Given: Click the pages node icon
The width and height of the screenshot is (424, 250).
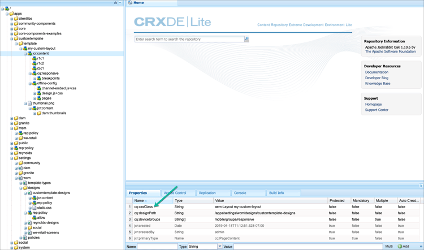Looking at the screenshot, I should [39, 98].
